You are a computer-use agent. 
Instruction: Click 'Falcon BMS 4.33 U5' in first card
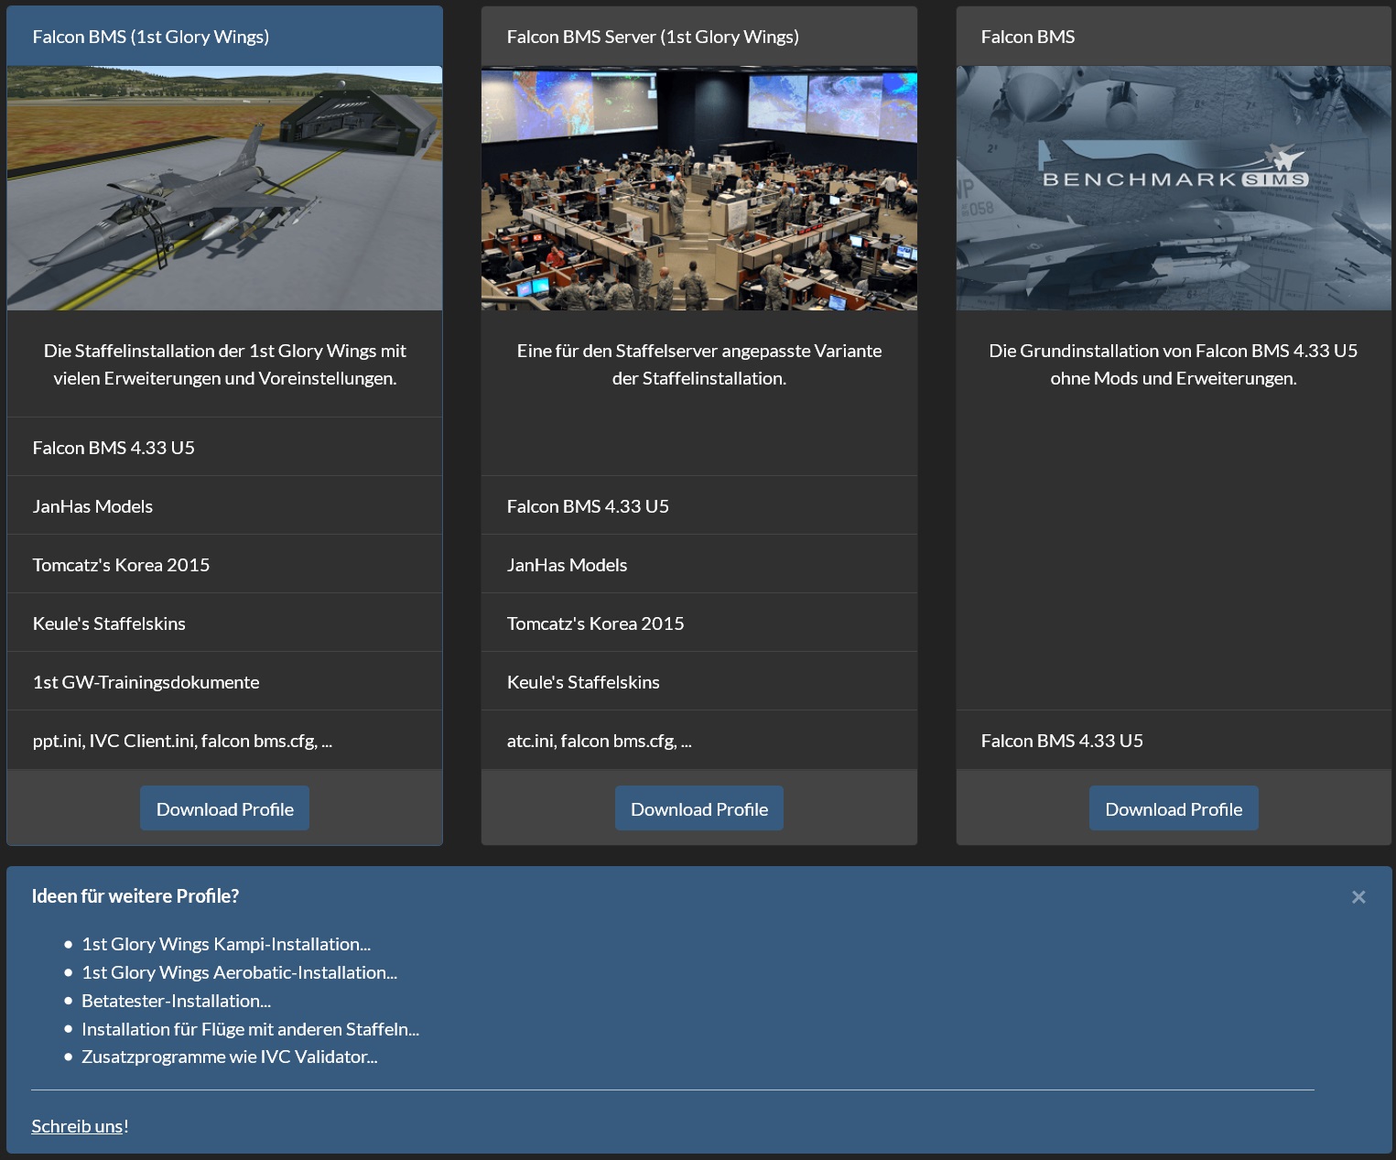[x=224, y=447]
